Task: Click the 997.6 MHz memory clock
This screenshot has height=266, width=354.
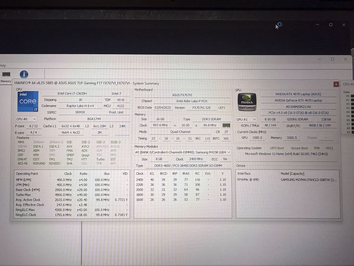Action: pos(160,125)
